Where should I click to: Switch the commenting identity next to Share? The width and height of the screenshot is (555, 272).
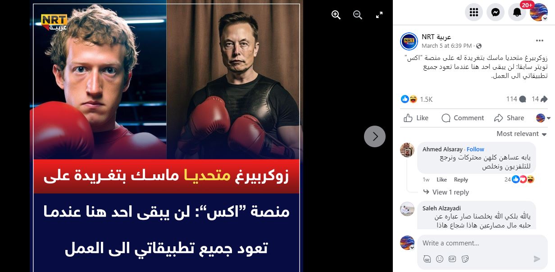(x=543, y=118)
